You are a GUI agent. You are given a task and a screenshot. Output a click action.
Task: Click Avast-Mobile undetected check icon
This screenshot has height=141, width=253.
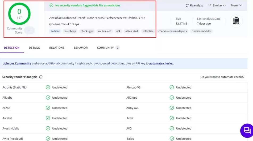(x=48, y=128)
